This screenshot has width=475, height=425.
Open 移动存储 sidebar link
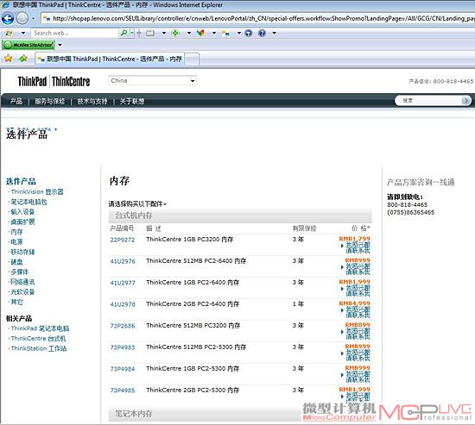[x=22, y=252]
